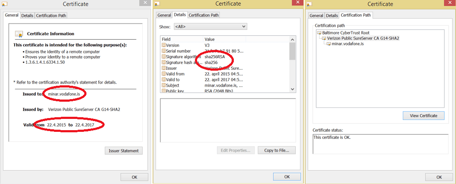Click the Issuer field icon
456x184 pixels.
coord(163,69)
